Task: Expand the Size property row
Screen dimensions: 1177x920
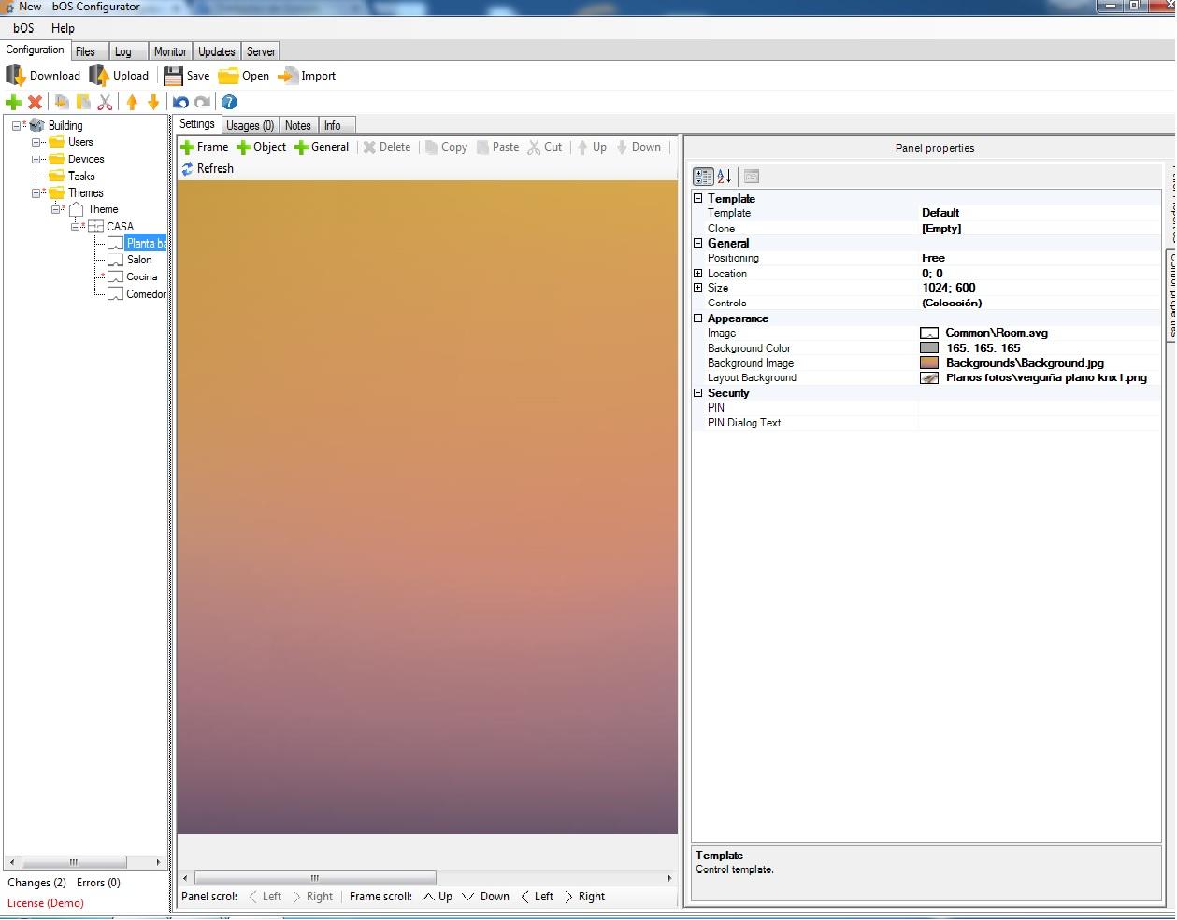Action: tap(697, 289)
